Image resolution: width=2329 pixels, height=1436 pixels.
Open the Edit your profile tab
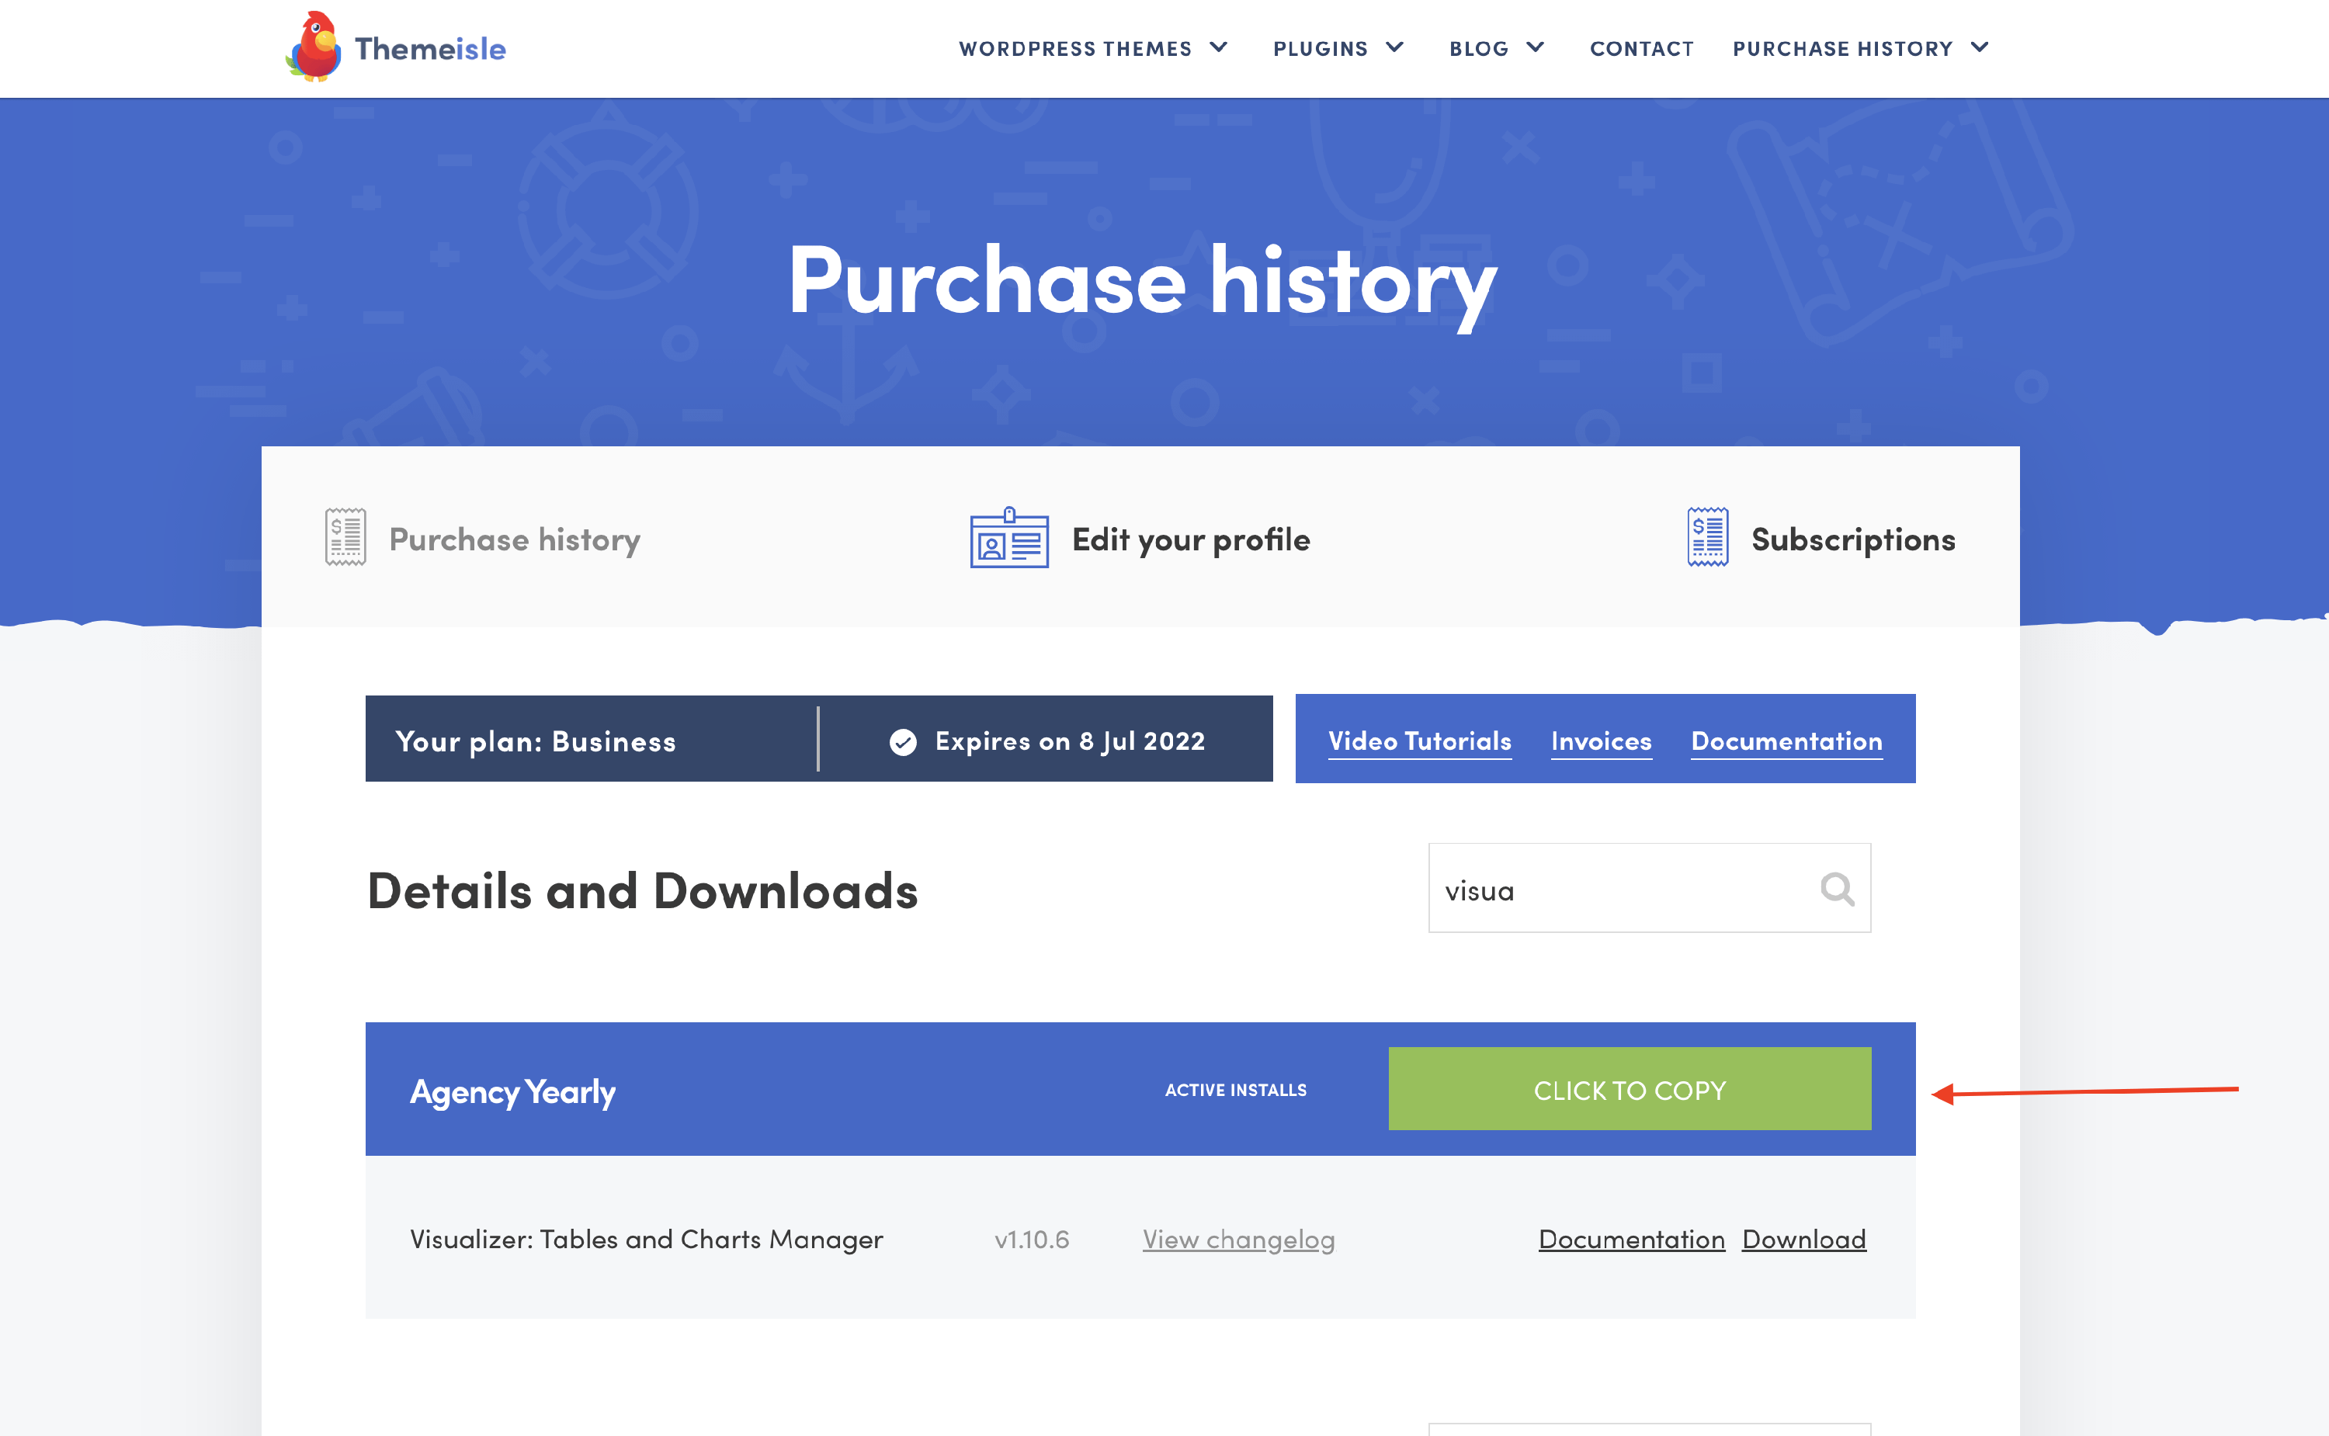click(x=1190, y=539)
